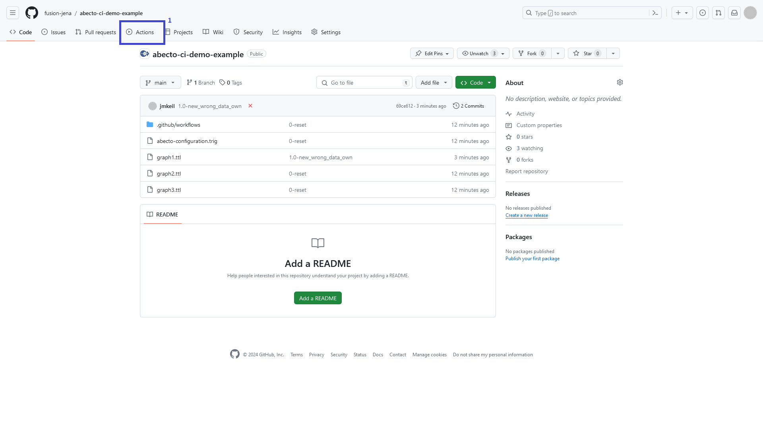Viewport: 763px width, 427px height.
Task: Open the 2 Commits history
Action: click(469, 106)
